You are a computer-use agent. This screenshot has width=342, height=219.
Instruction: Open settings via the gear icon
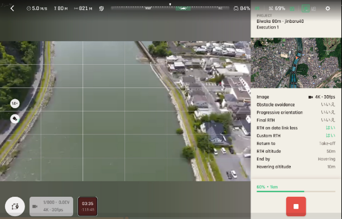click(327, 8)
